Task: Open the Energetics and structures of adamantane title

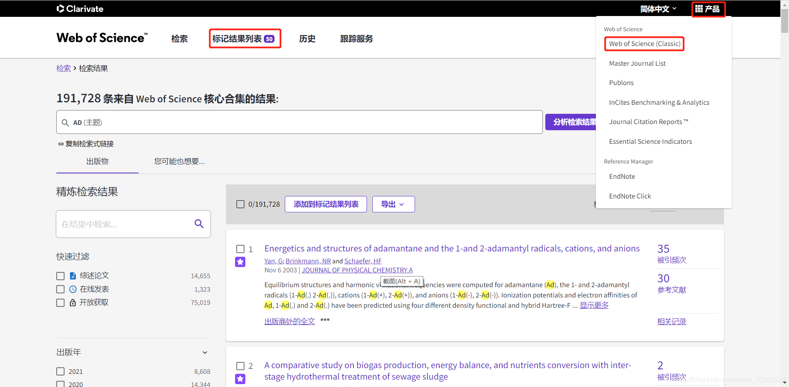Action: 452,249
